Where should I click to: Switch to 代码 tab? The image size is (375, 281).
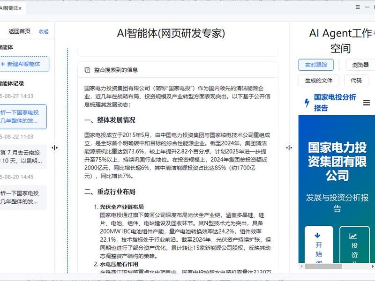(x=356, y=81)
